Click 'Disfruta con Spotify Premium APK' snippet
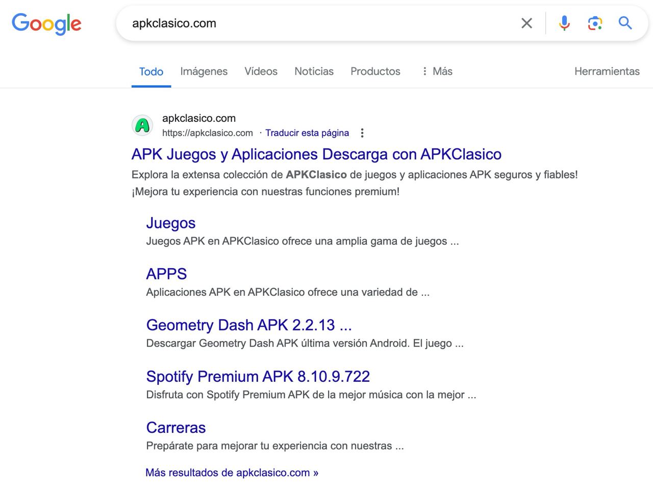Viewport: 653px width, 494px height. coord(311,395)
